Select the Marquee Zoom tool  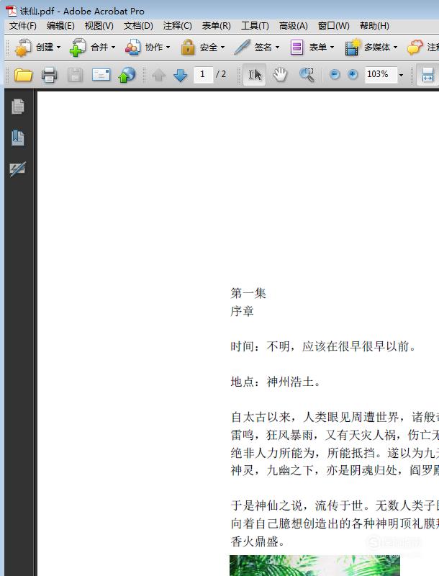(x=307, y=75)
